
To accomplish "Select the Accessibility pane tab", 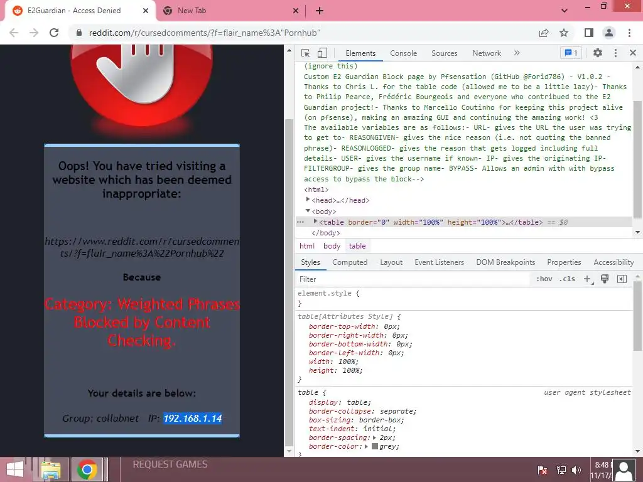I will (613, 262).
